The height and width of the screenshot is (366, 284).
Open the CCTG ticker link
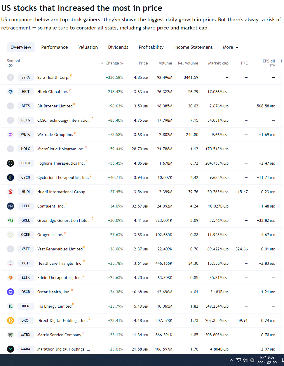pyautogui.click(x=26, y=120)
